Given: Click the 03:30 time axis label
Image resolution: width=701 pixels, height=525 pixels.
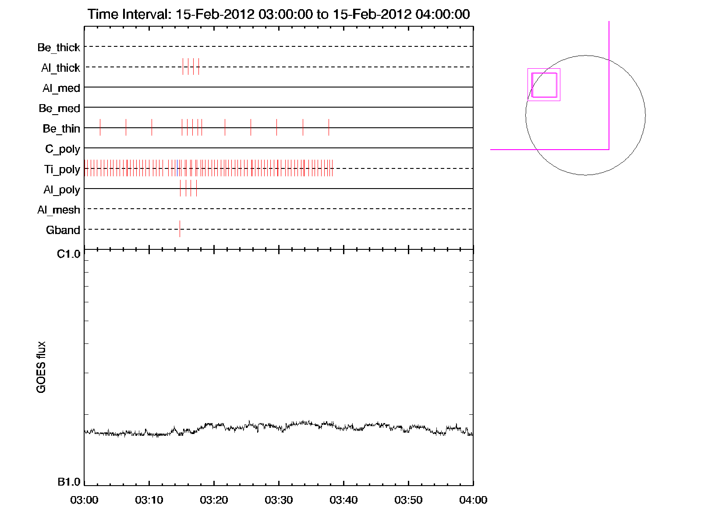Looking at the screenshot, I should point(279,500).
